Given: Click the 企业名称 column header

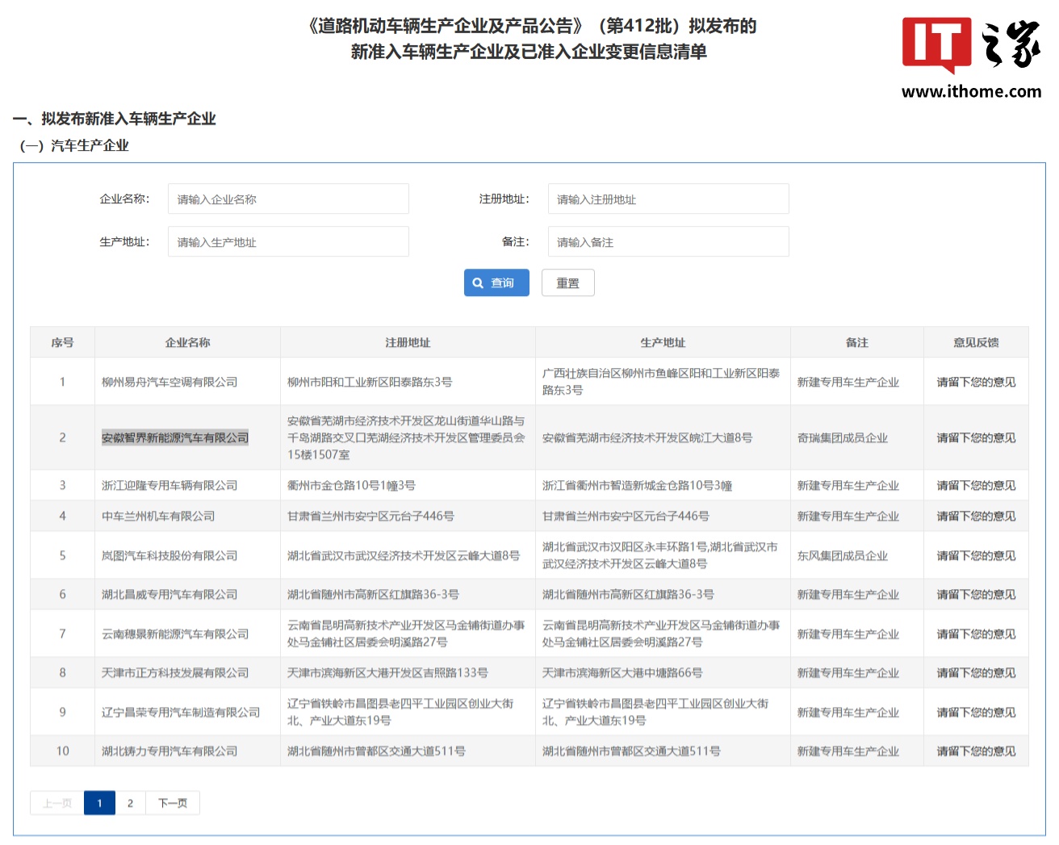Looking at the screenshot, I should click(x=187, y=343).
